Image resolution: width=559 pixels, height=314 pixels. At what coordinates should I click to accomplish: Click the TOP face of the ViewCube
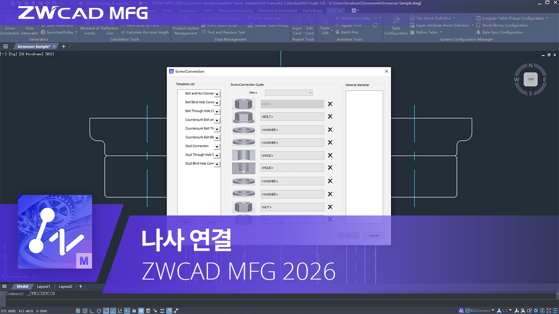531,79
